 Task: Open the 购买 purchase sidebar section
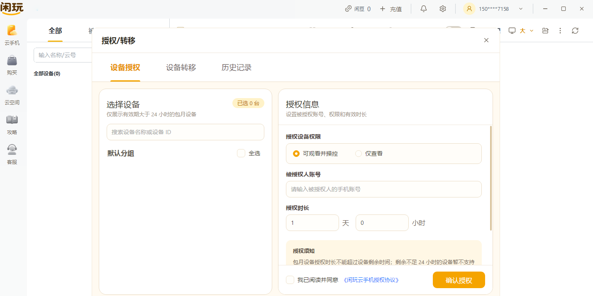tap(12, 65)
